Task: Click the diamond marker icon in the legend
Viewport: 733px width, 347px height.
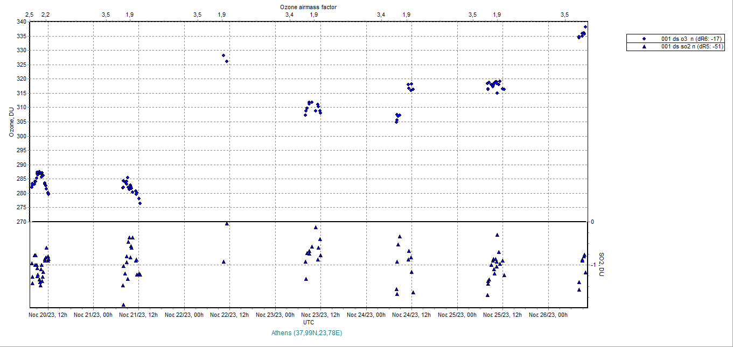Action: 644,39
